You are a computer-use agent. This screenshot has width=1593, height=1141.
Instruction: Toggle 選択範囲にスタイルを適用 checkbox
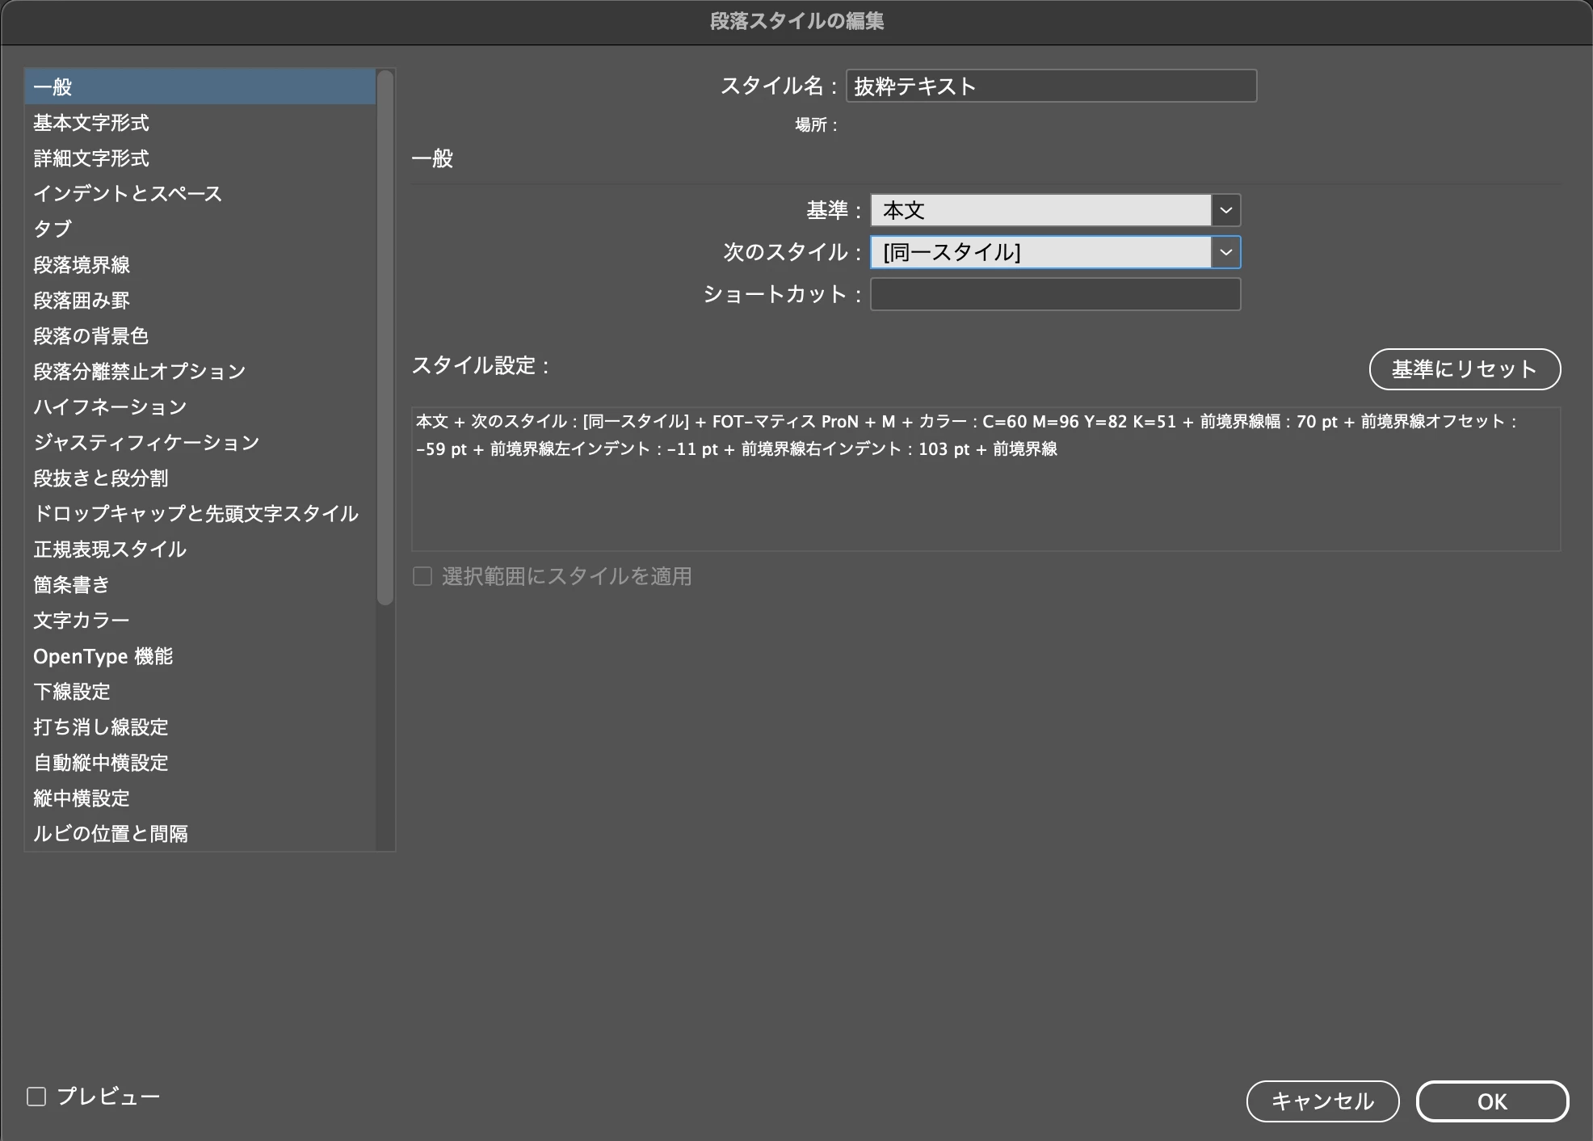422,576
